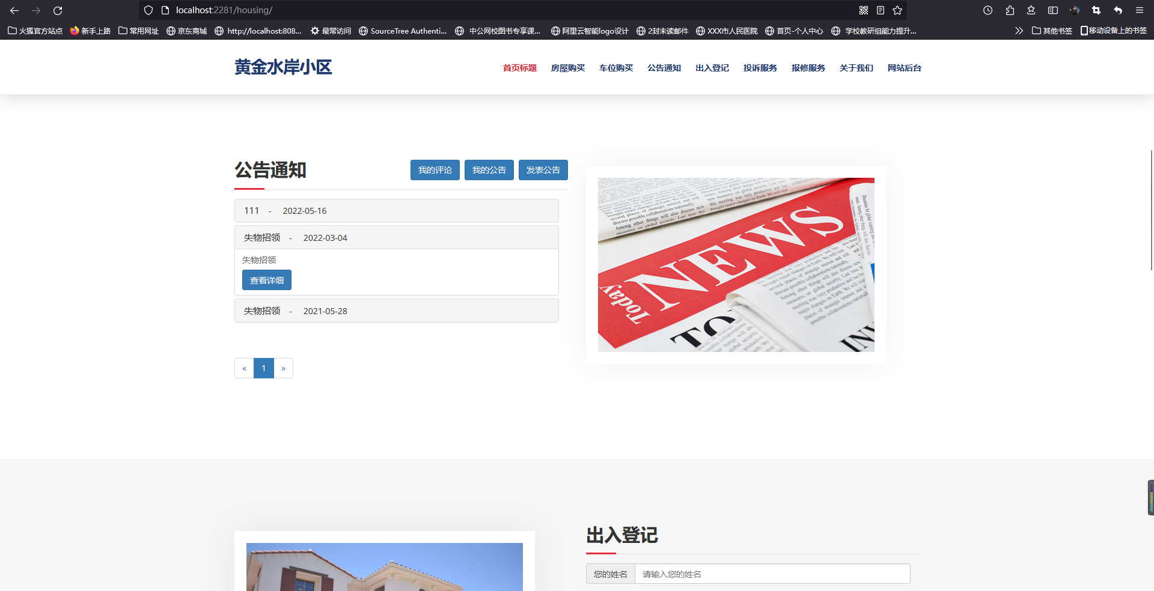Open the tracking protection shield panel
1154x591 pixels.
(x=148, y=10)
